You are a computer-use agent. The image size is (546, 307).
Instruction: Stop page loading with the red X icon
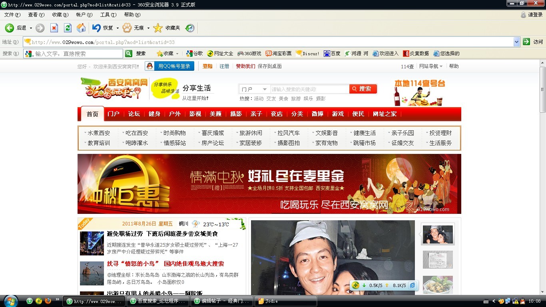click(x=54, y=28)
